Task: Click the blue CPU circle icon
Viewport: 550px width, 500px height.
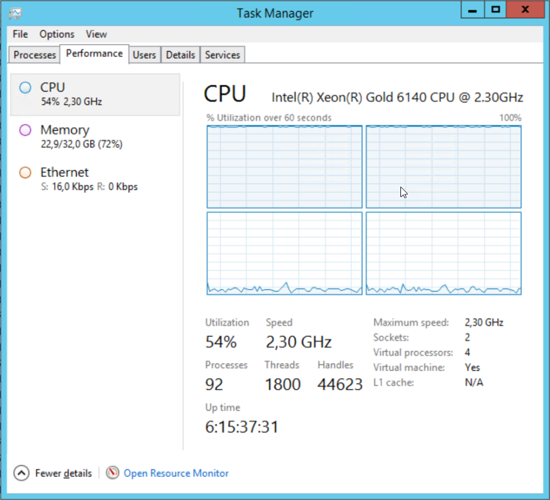Action: [x=25, y=87]
